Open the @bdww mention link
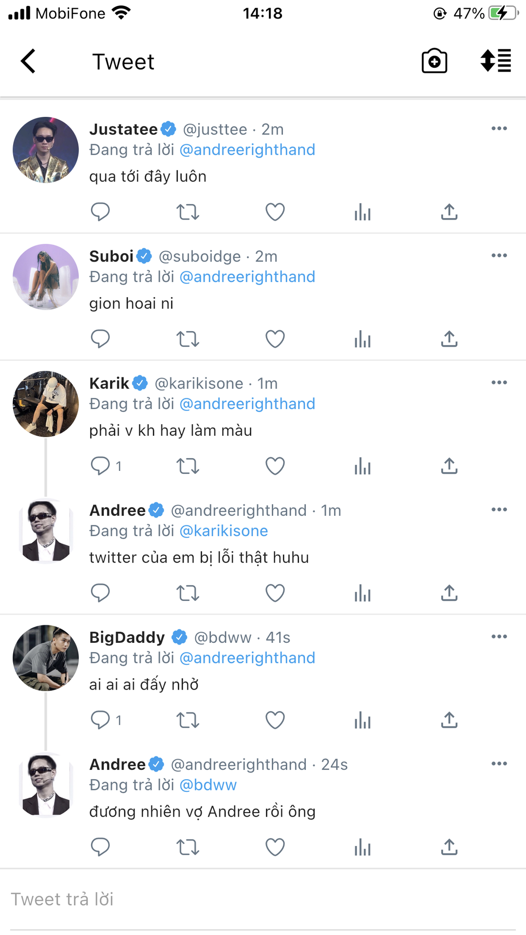The width and height of the screenshot is (526, 935). (x=208, y=785)
